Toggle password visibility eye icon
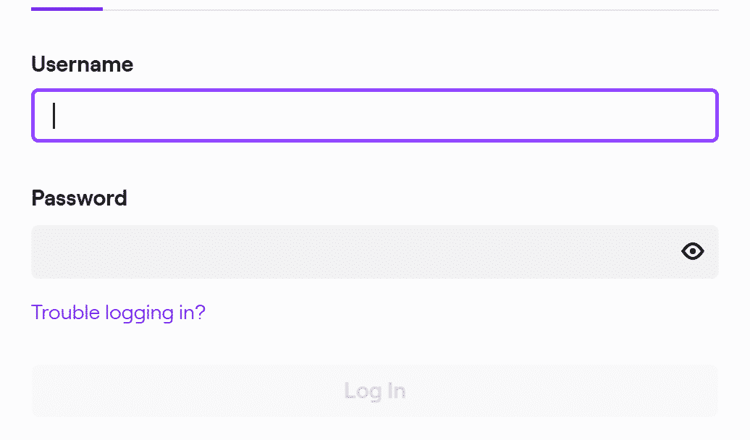750x440 pixels. (x=692, y=251)
